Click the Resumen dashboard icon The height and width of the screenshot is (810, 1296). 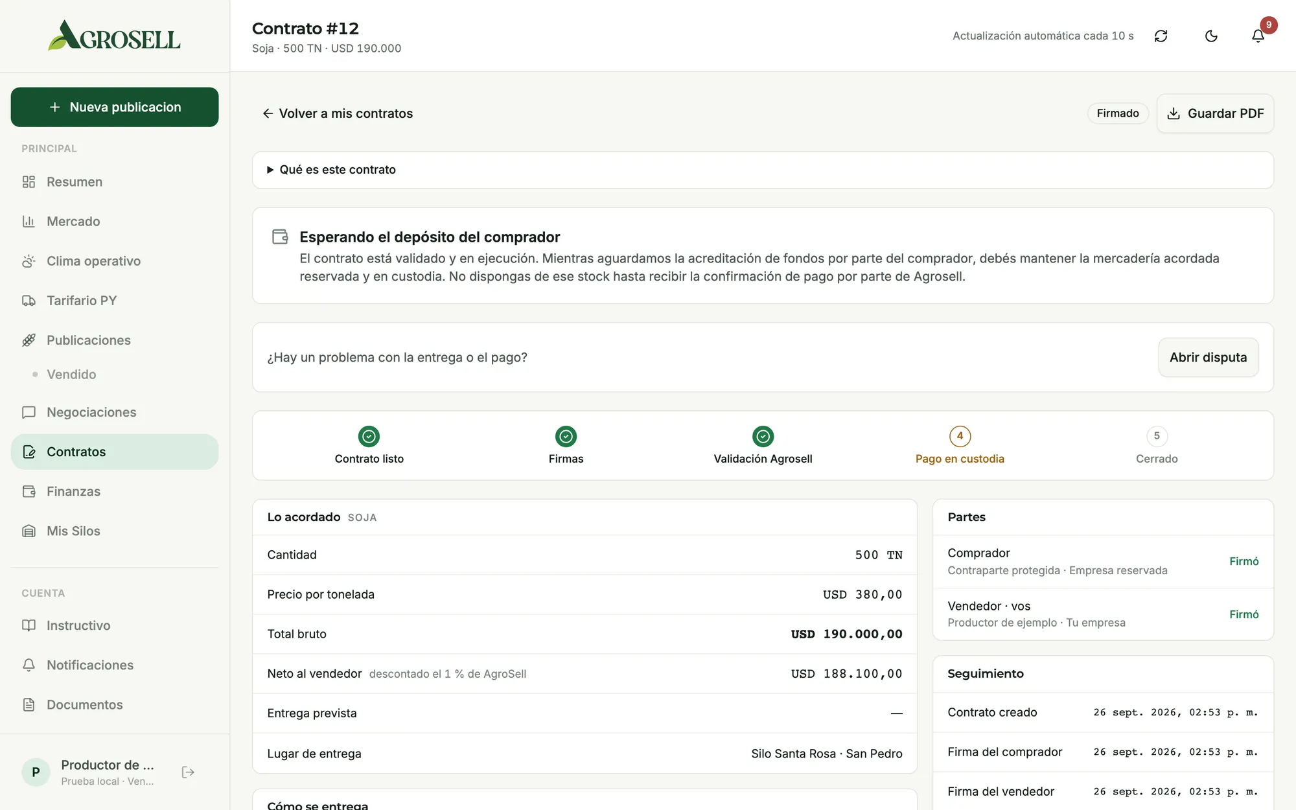point(29,182)
